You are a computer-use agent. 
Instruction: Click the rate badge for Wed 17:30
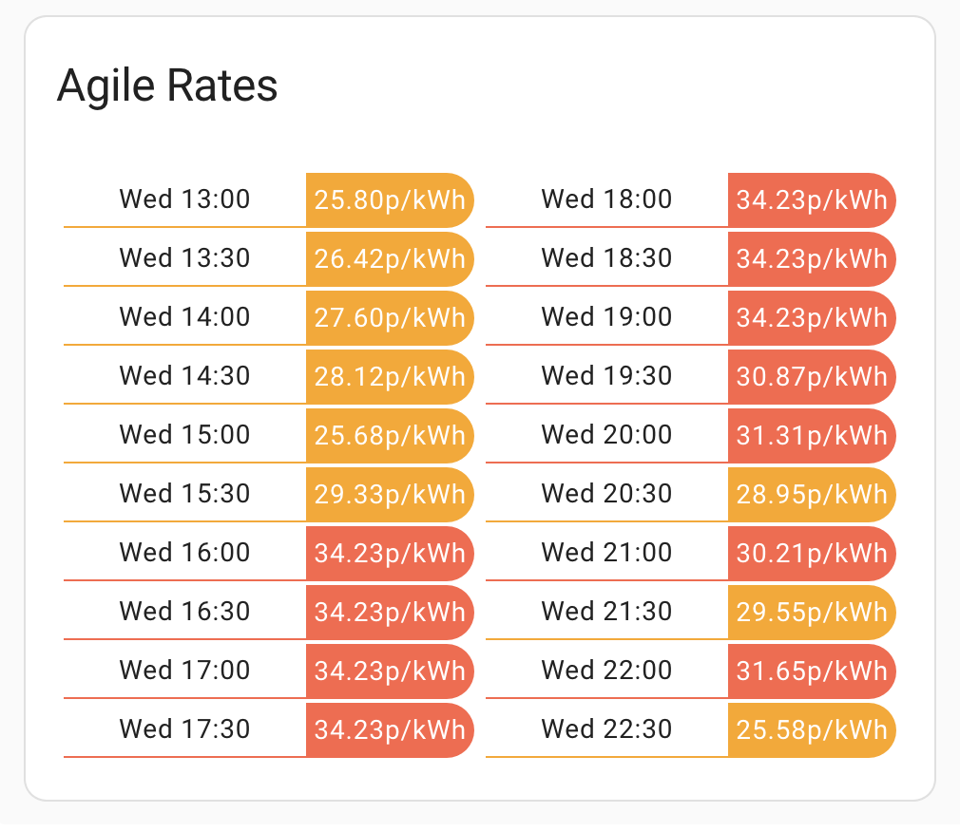[x=390, y=730]
